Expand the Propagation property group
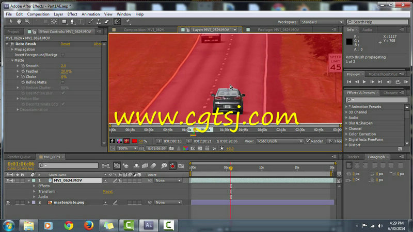This screenshot has width=413, height=232. [12, 49]
